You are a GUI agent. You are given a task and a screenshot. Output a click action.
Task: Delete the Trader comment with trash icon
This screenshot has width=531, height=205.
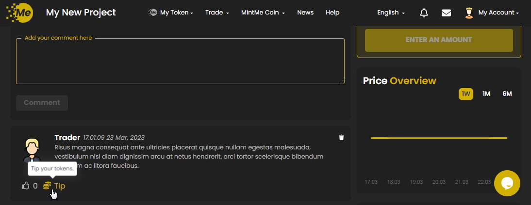coord(341,137)
